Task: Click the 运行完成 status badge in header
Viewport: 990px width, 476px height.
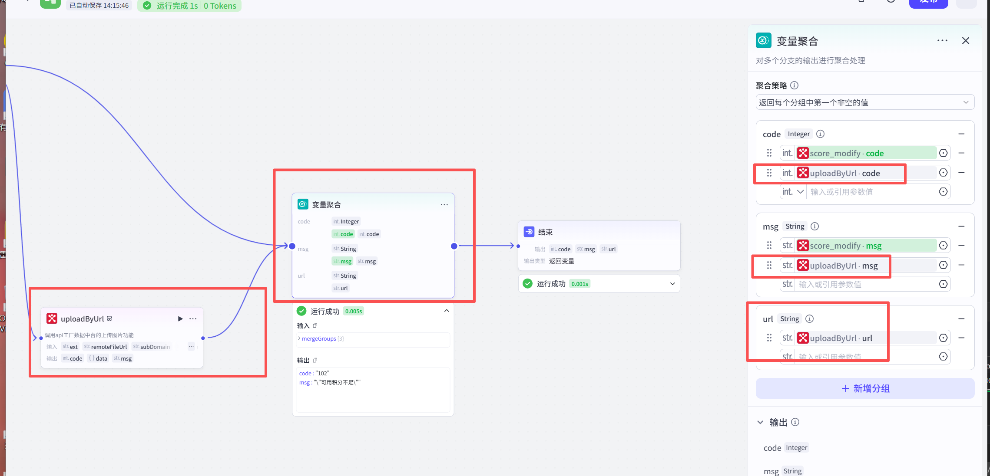Action: [x=189, y=6]
